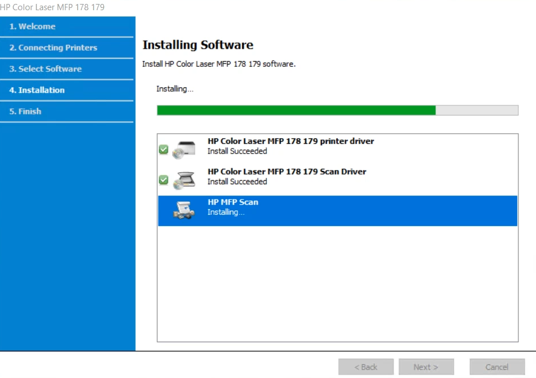536x378 pixels.
Task: Select the printer driver list row
Action: pos(337,150)
